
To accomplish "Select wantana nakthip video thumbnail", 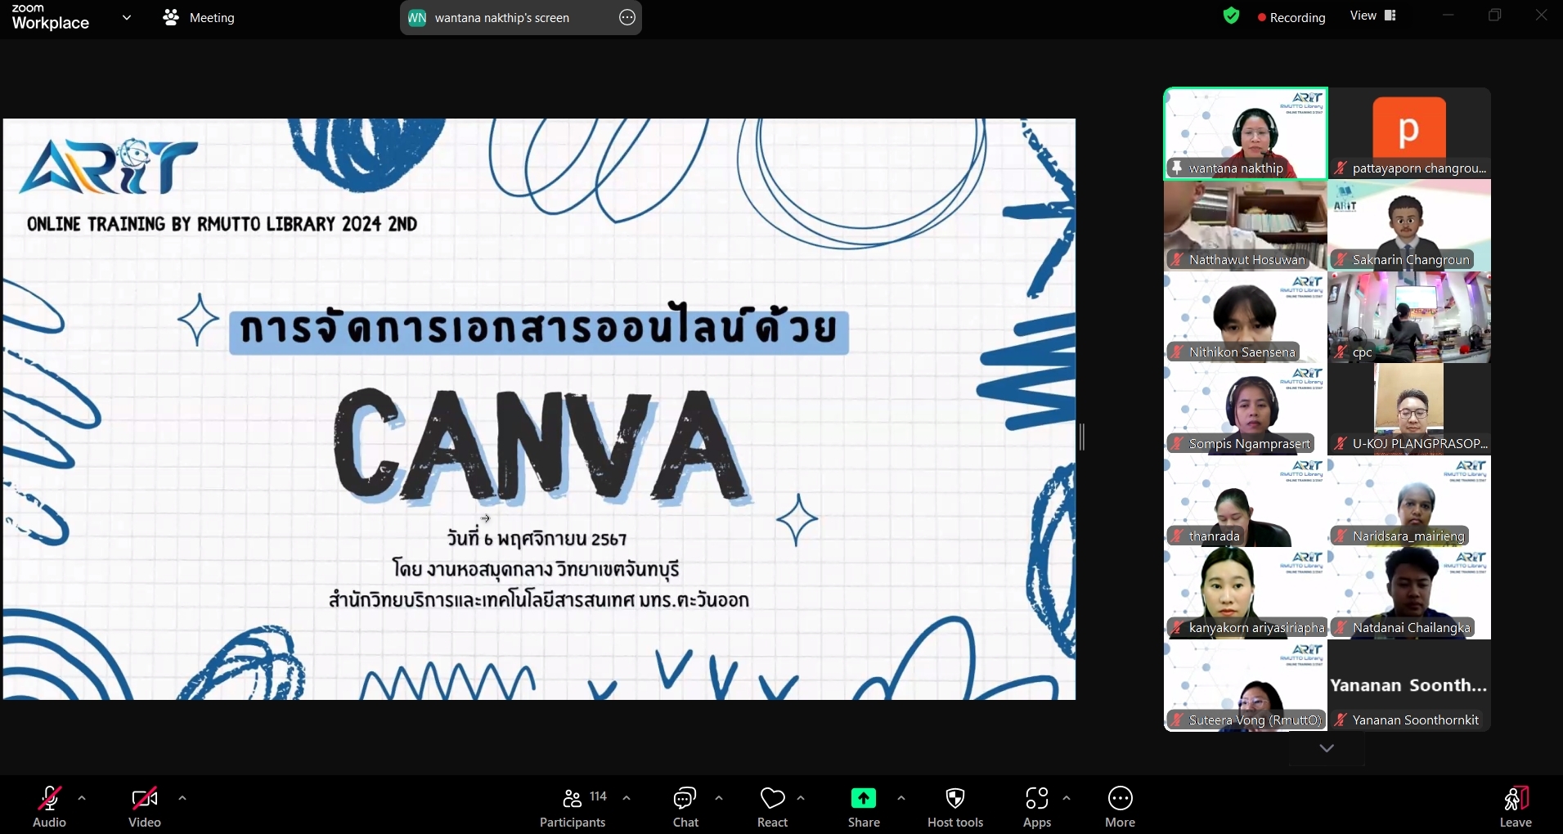I will (1246, 133).
